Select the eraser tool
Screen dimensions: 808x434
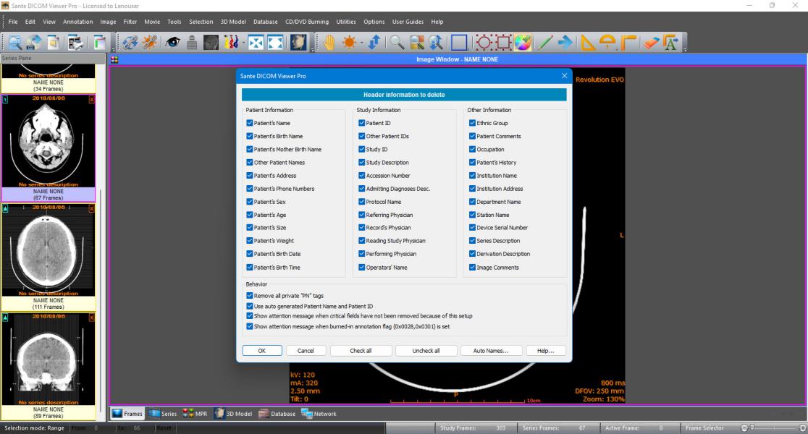point(652,42)
